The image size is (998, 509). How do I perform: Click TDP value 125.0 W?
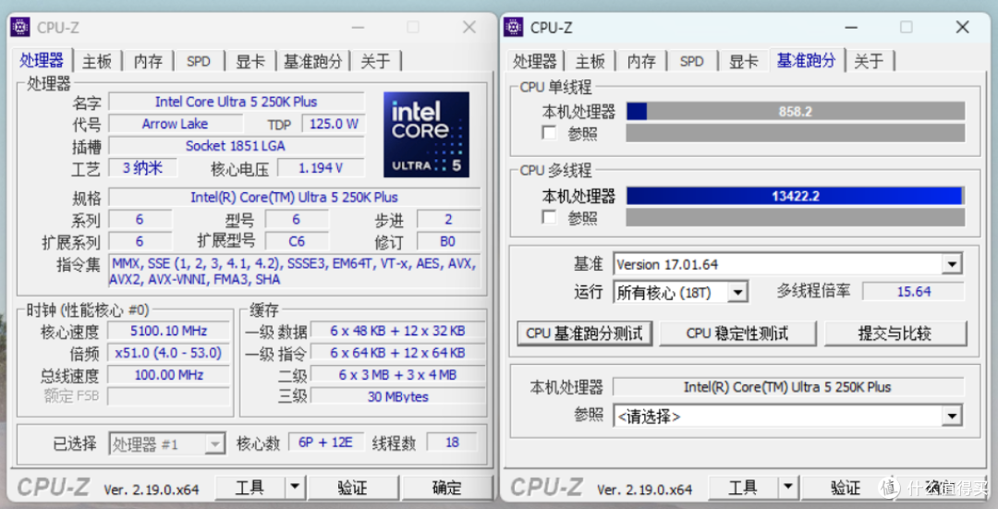333,124
